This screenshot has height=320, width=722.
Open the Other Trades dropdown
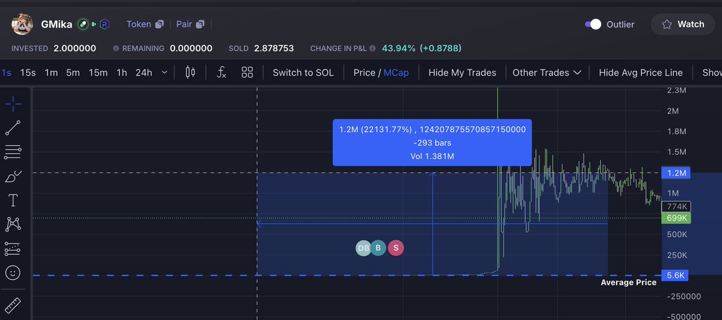point(547,73)
